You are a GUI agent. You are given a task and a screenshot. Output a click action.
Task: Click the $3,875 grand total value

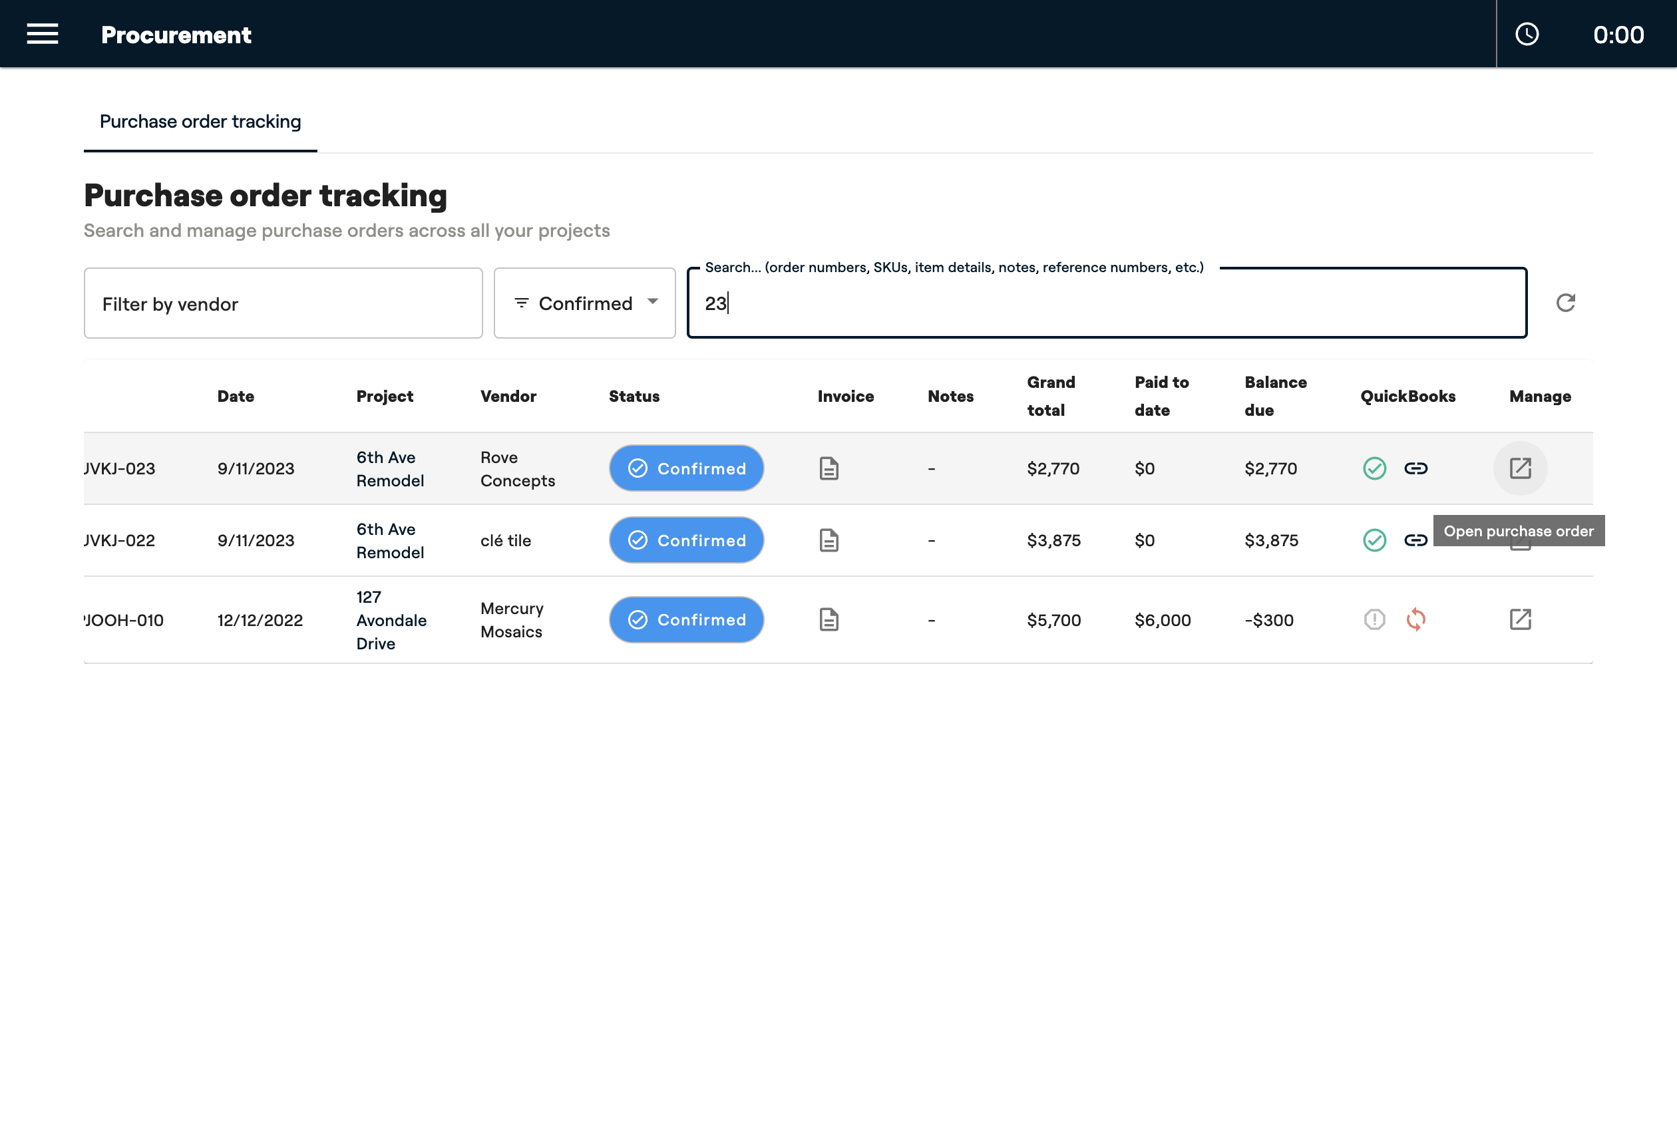tap(1054, 540)
